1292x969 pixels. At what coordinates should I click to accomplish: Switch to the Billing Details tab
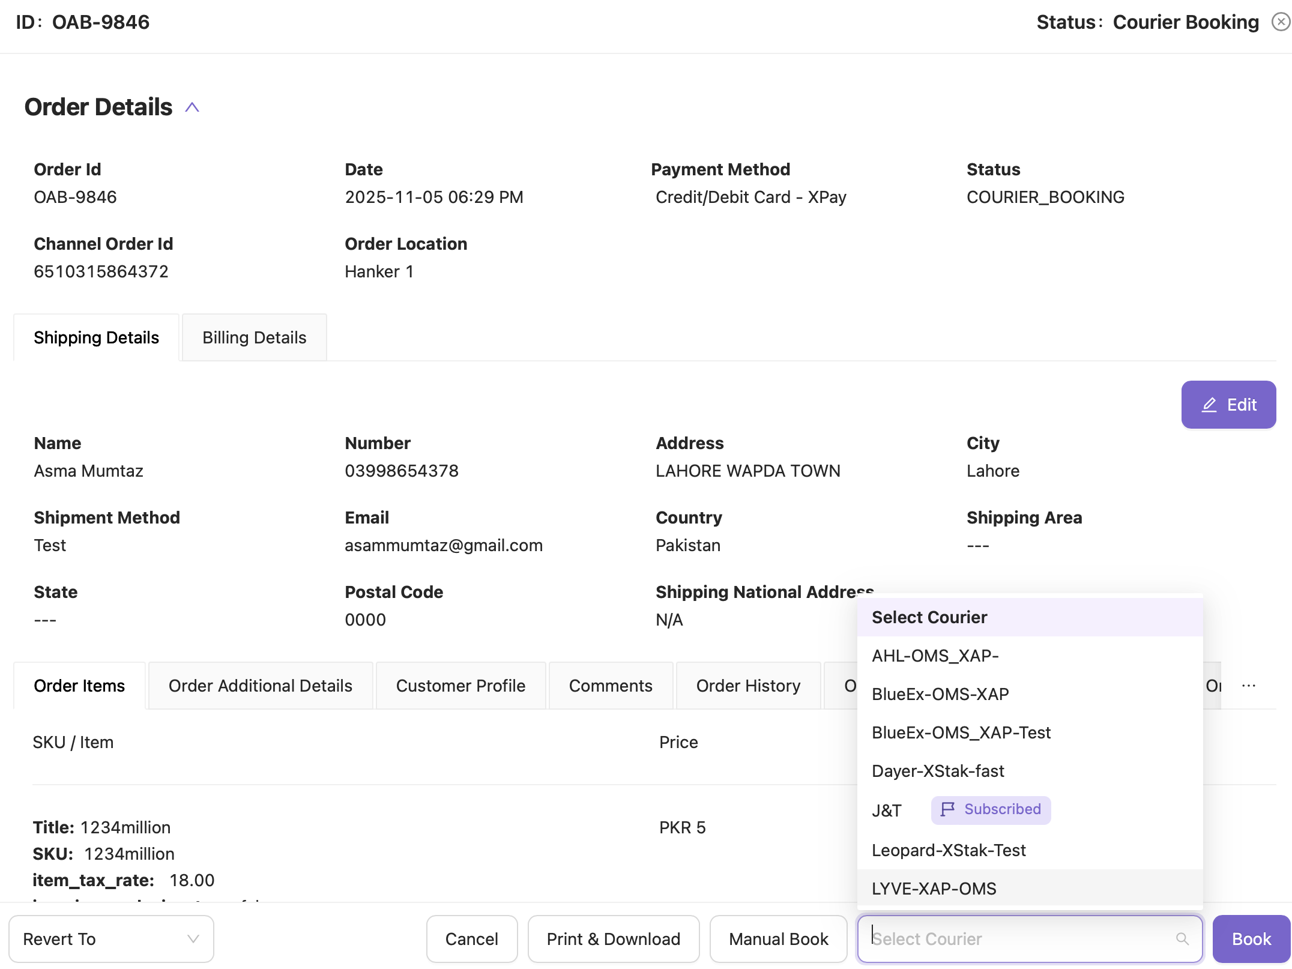coord(255,337)
